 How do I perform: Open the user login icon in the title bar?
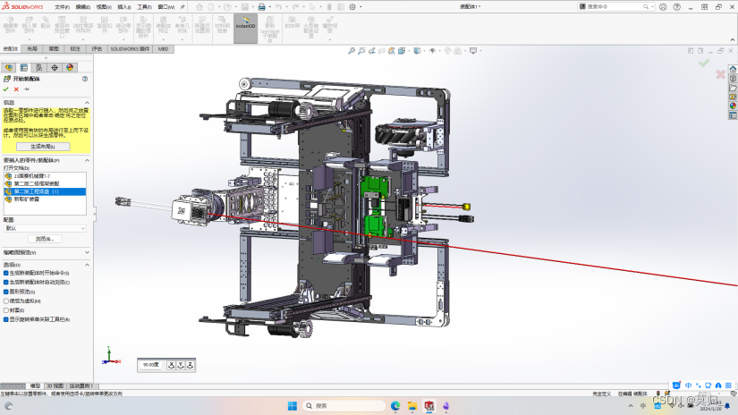tap(663, 7)
